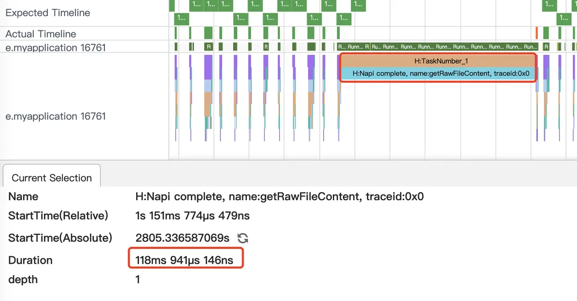Click the widest green Actual Timeline frame
Image resolution: width=577 pixels, height=301 pixels.
pos(208,33)
